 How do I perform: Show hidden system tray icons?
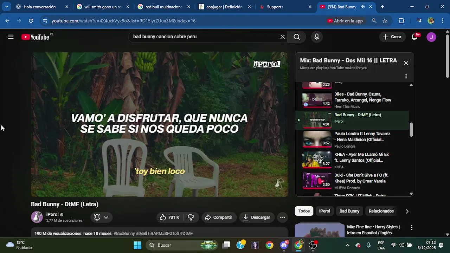(x=347, y=245)
